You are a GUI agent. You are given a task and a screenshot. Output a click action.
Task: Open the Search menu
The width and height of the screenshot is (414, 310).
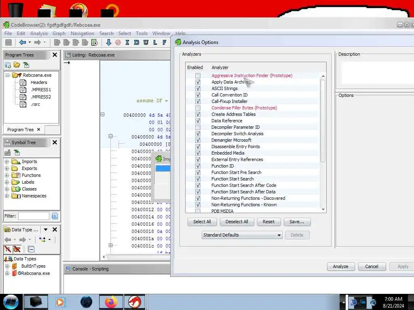tap(106, 34)
